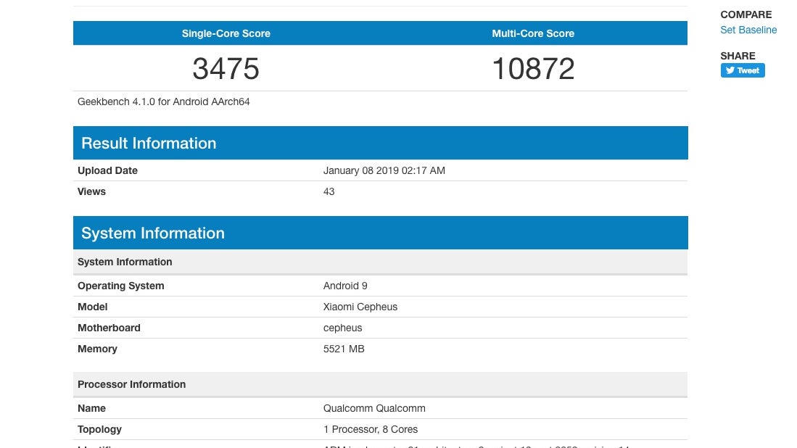
Task: Select the Motherboard label
Action: 109,328
